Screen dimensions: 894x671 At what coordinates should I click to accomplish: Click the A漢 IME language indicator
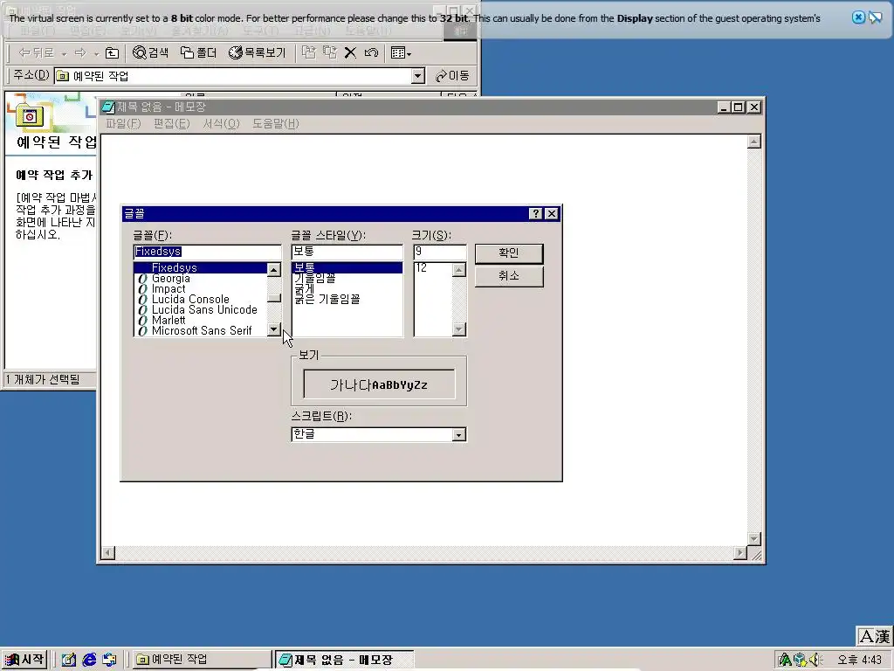[875, 636]
